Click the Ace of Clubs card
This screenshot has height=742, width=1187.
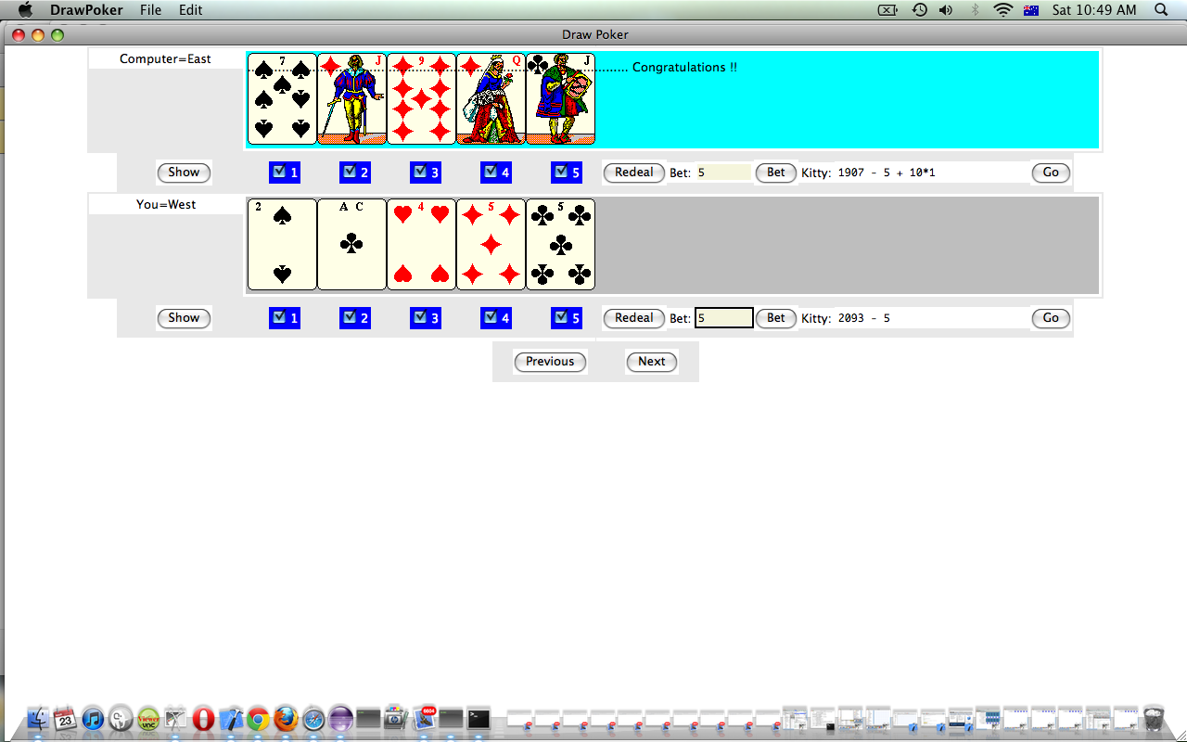click(x=351, y=244)
